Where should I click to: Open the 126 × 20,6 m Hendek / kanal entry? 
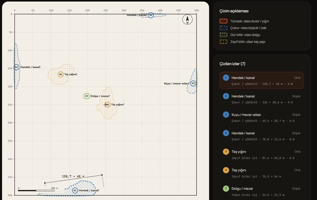pyautogui.click(x=261, y=99)
